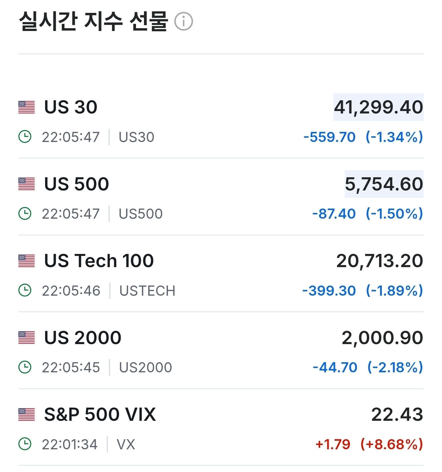The image size is (442, 472).
Task: Click the flag icon next to US Tech 100
Action: (26, 261)
